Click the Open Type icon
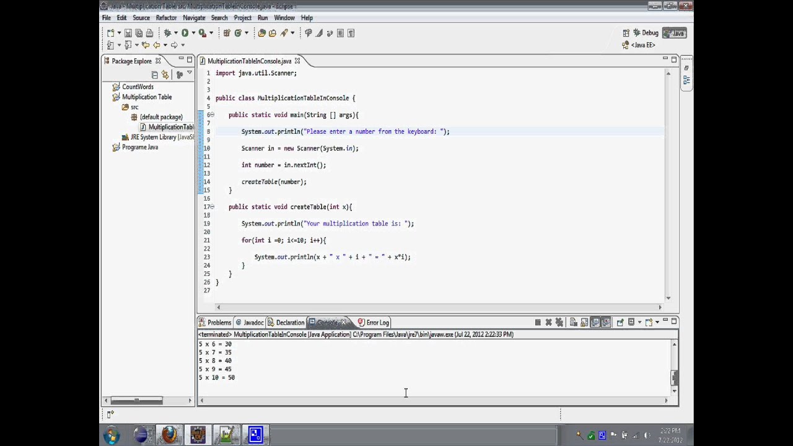 point(262,33)
